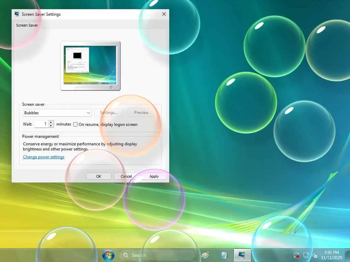Viewport: 350px width, 262px height.
Task: Launch the Paint palette taskbar icon
Action: [205, 255]
